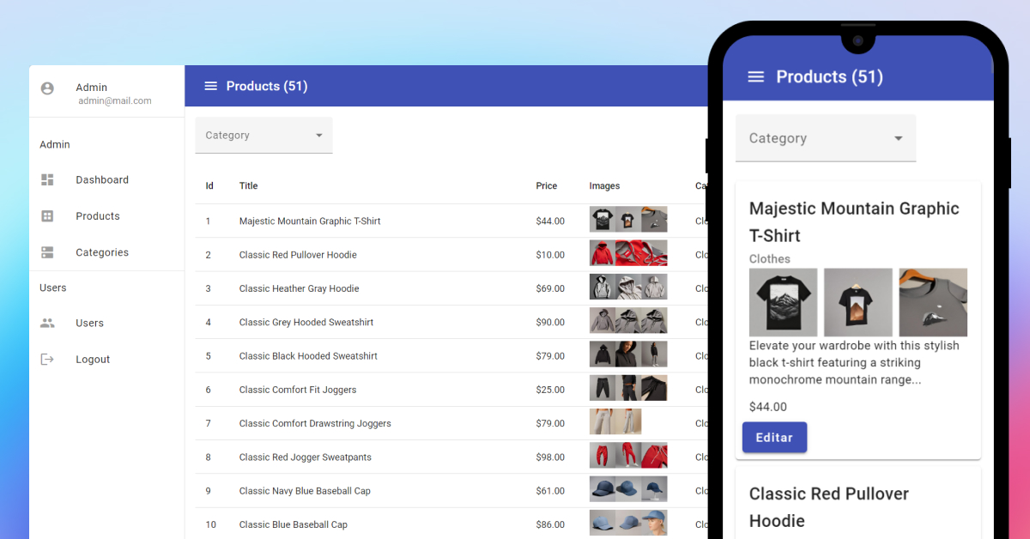
Task: Click the admin avatar icon
Action: 47,88
